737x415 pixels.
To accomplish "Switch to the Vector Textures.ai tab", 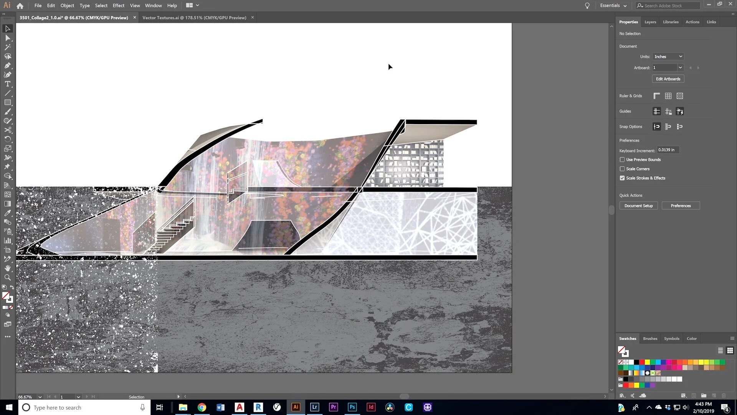I will pyautogui.click(x=194, y=18).
